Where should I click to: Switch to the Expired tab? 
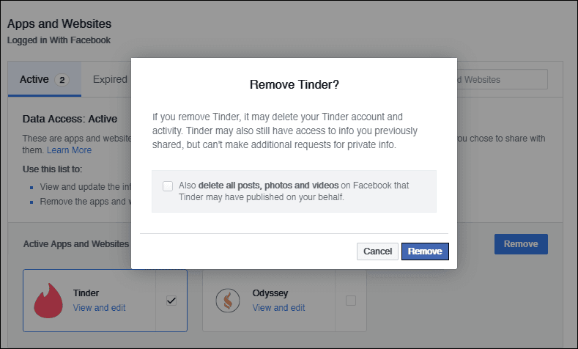tap(110, 79)
